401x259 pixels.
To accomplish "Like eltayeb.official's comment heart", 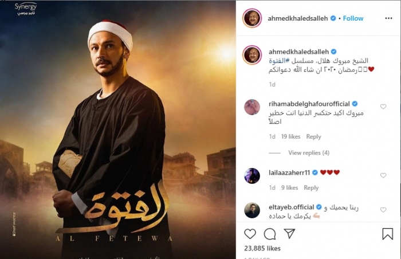I will (x=383, y=210).
